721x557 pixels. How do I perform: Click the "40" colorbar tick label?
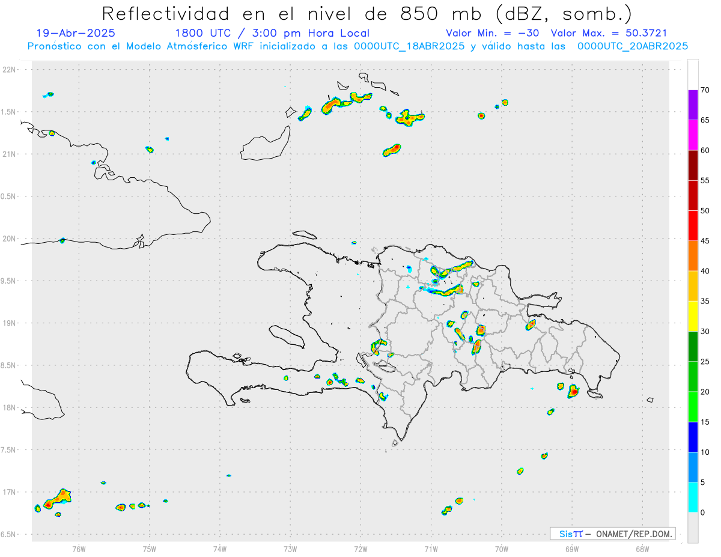[705, 271]
